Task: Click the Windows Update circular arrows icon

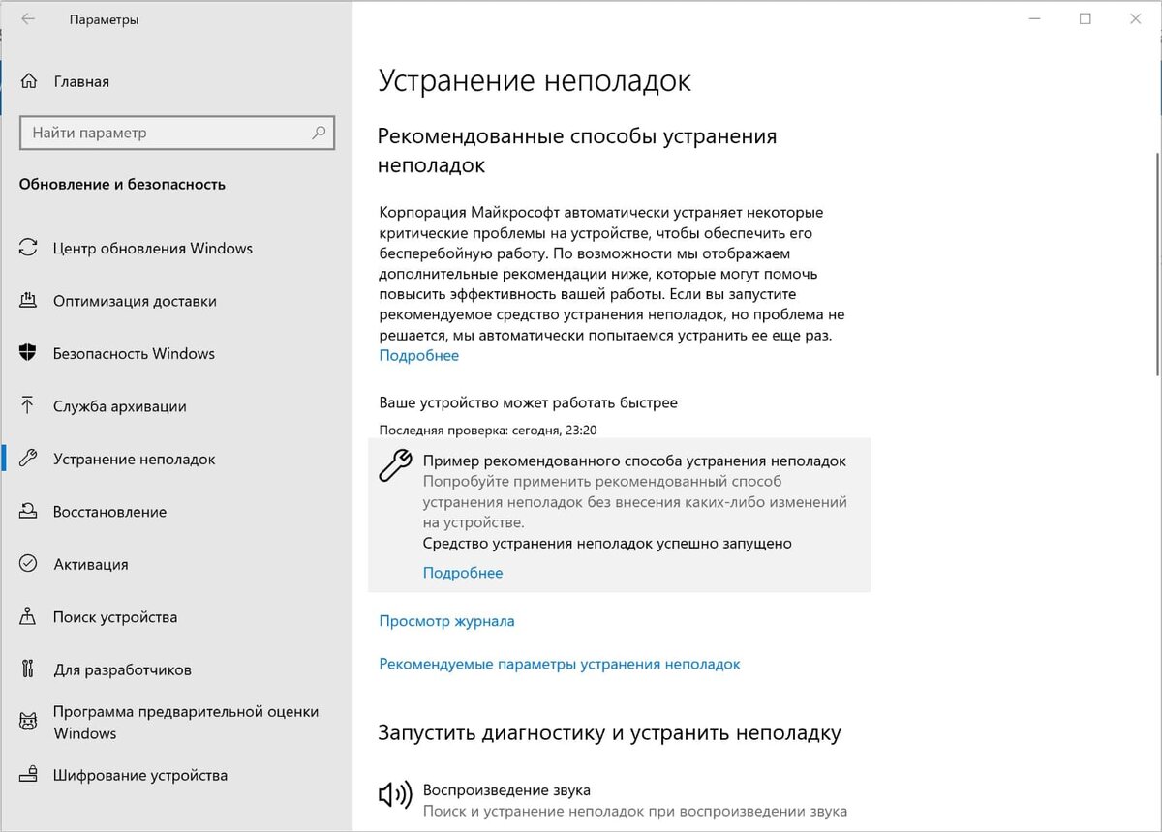Action: 28,248
